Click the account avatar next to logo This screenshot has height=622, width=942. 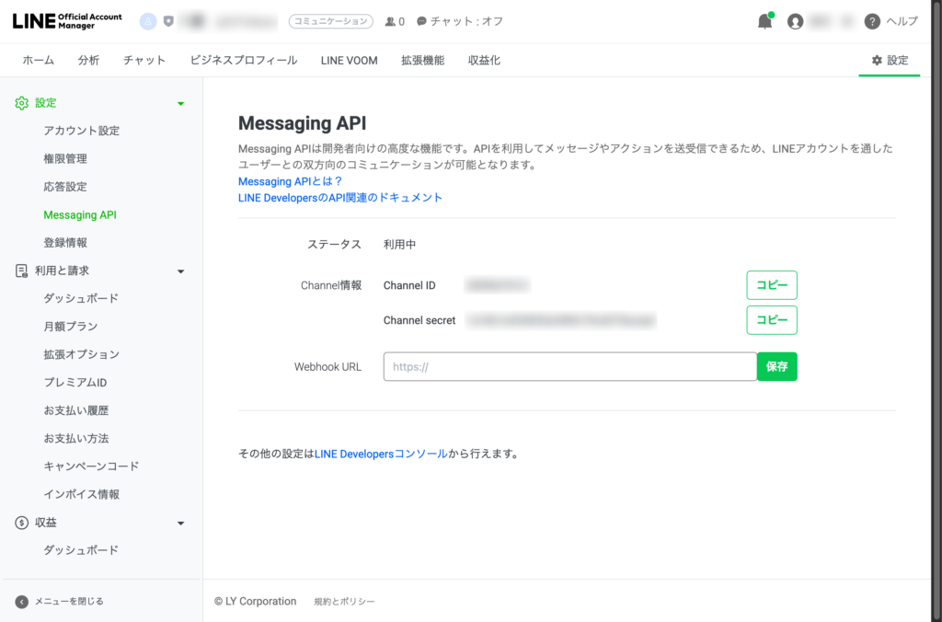[x=148, y=21]
